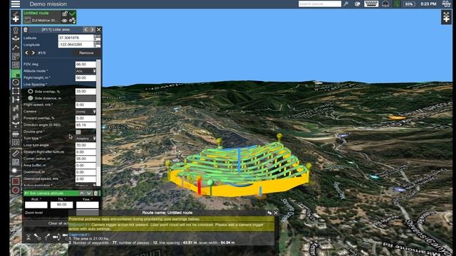Open the keyboard shortcuts icon
The height and width of the screenshot is (256, 456).
click(x=371, y=4)
